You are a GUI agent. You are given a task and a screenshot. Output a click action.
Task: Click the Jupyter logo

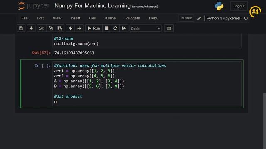tap(34, 6)
